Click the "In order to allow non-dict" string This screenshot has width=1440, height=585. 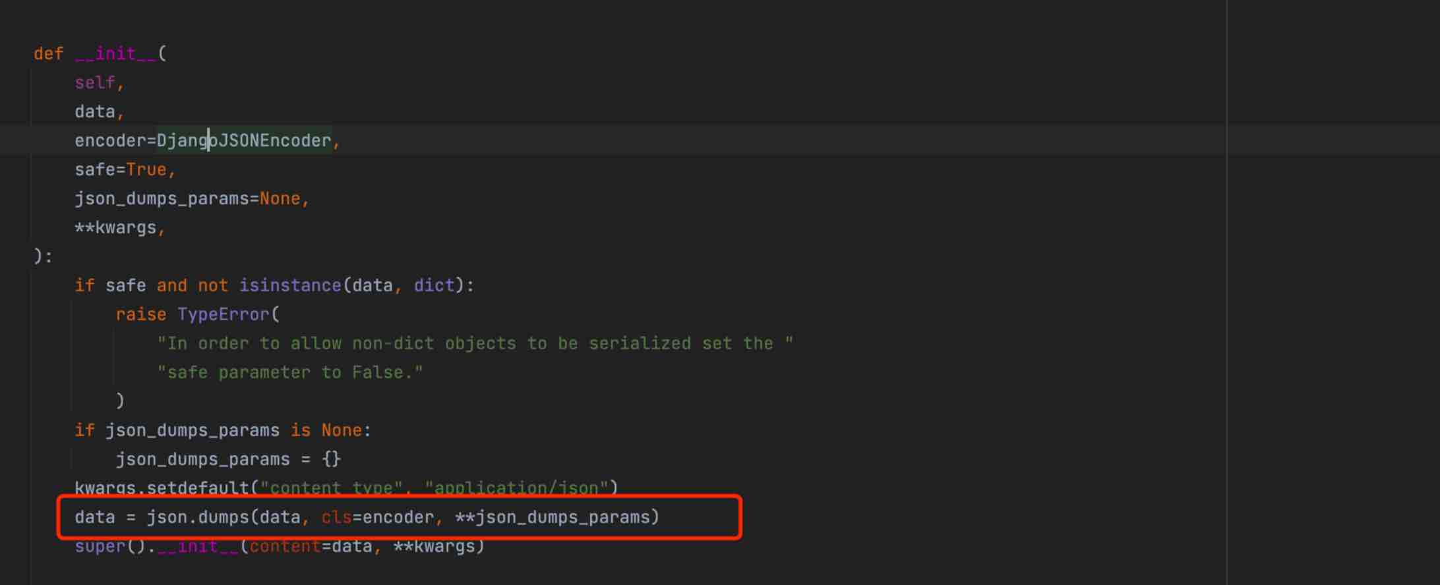[475, 343]
